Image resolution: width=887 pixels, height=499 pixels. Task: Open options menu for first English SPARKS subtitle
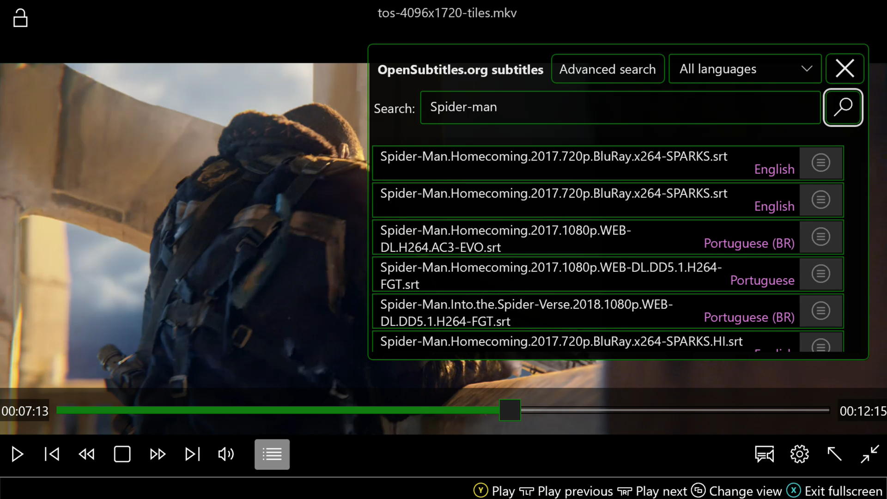pos(820,163)
